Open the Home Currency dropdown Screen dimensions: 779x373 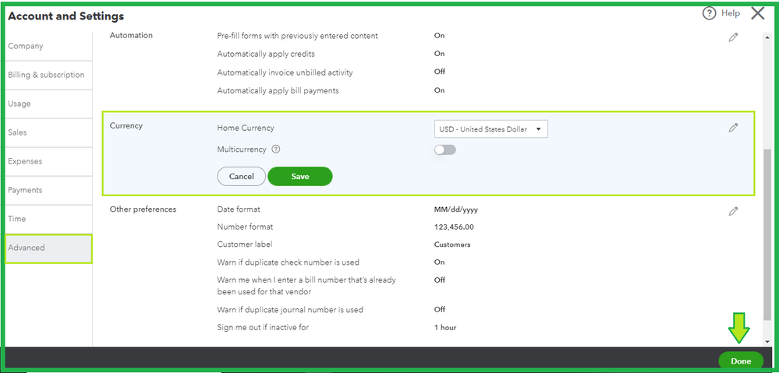490,129
